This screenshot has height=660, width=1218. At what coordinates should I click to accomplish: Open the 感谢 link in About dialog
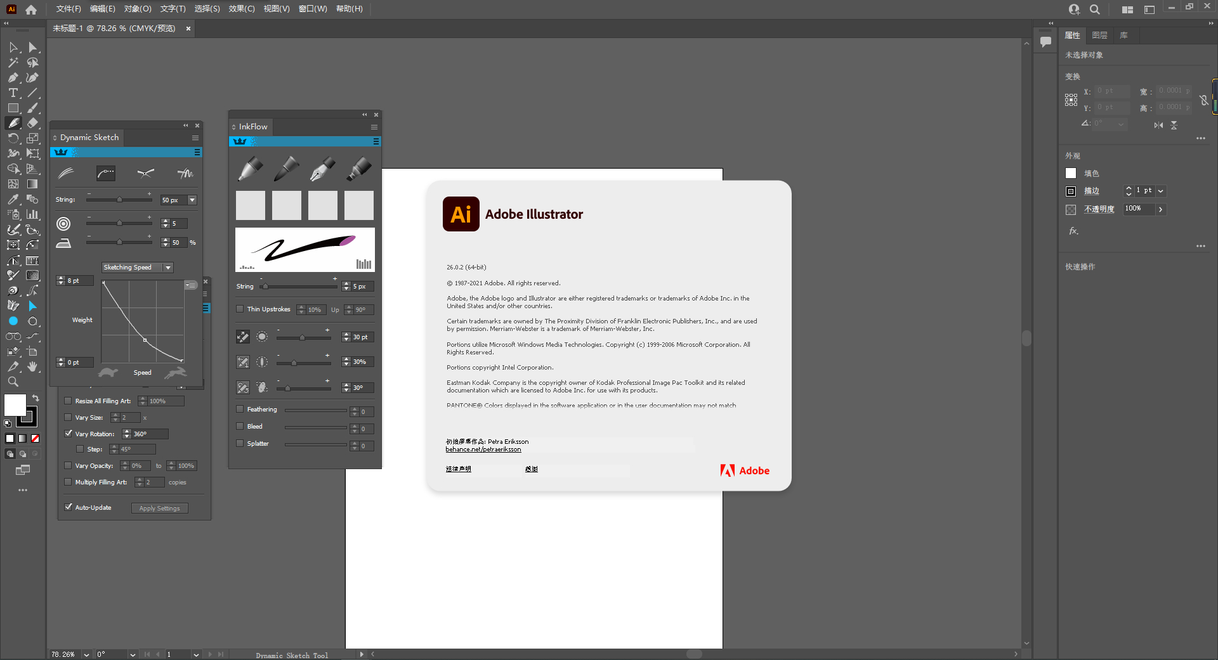tap(532, 469)
